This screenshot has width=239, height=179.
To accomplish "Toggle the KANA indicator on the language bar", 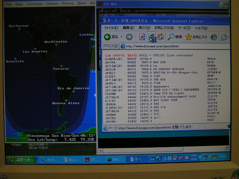I will [194, 159].
